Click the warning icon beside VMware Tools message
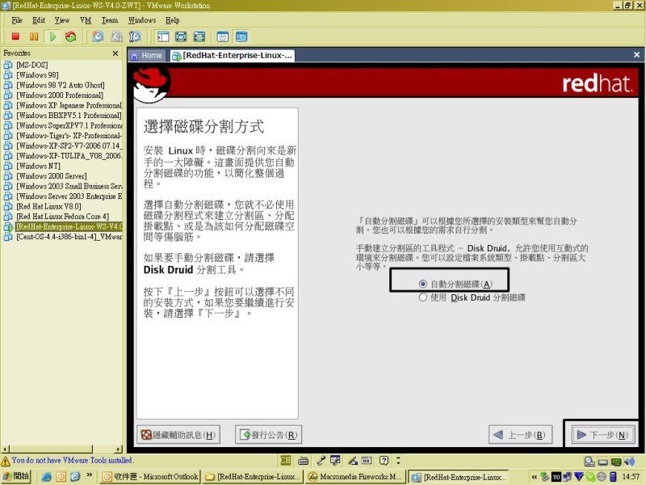This screenshot has height=485, width=646. 6,461
